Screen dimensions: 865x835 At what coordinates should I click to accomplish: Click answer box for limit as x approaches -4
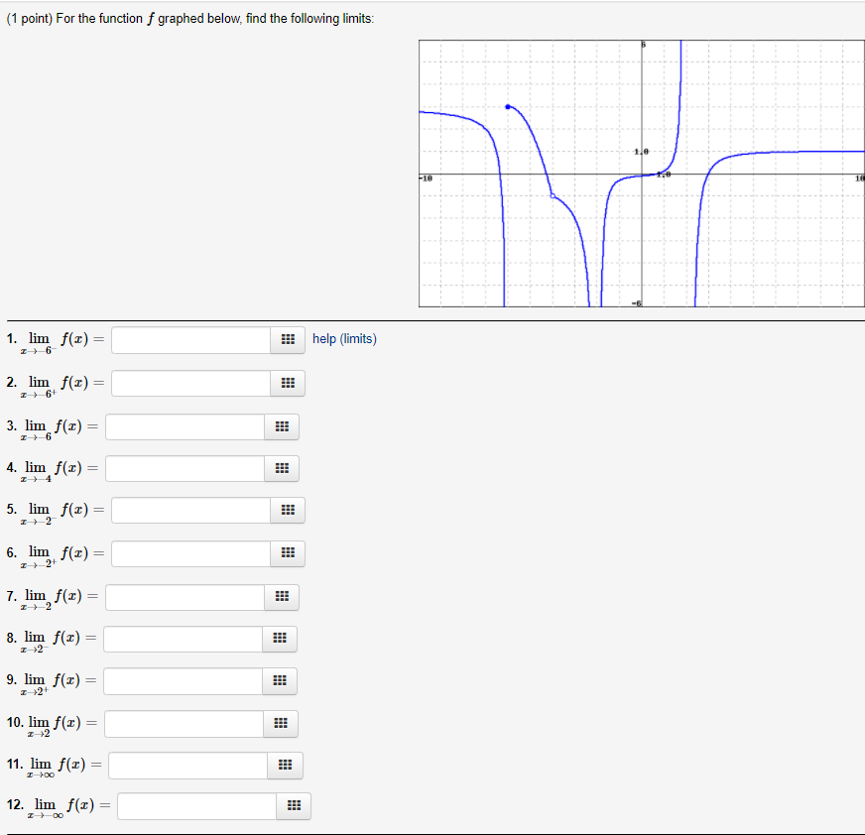pyautogui.click(x=184, y=468)
